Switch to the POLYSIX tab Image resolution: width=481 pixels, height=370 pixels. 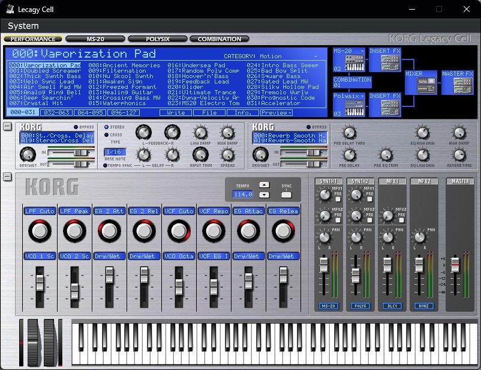[x=158, y=39]
